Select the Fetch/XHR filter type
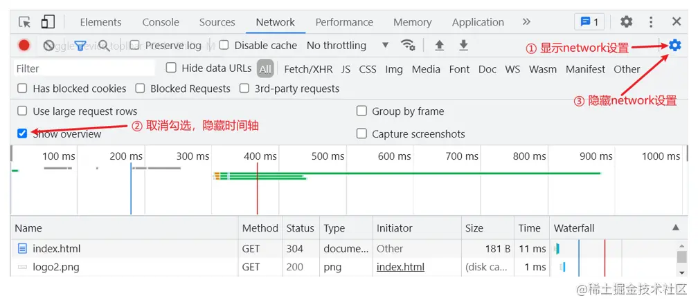 tap(308, 69)
